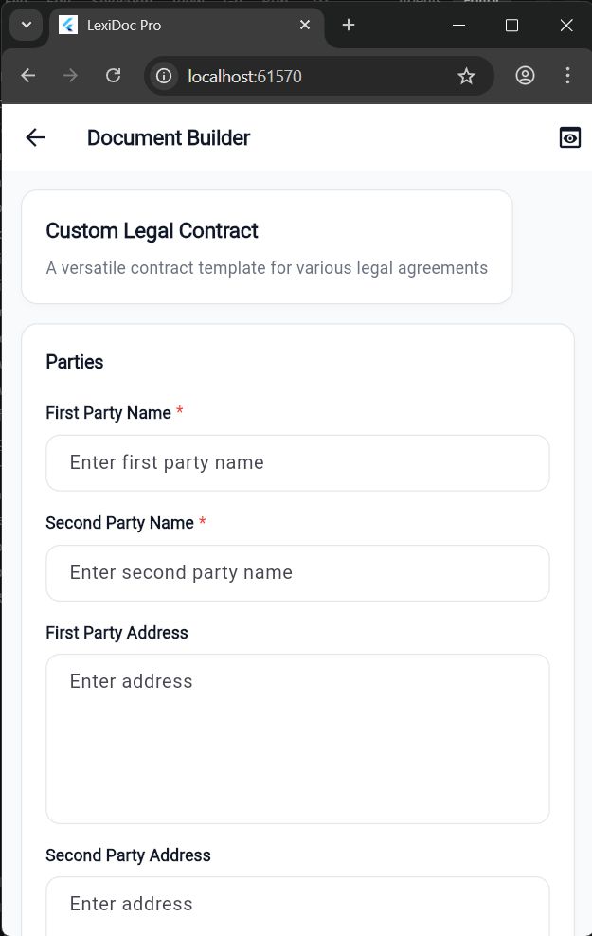Bookmark this page with the star icon
The image size is (592, 936).
[466, 76]
